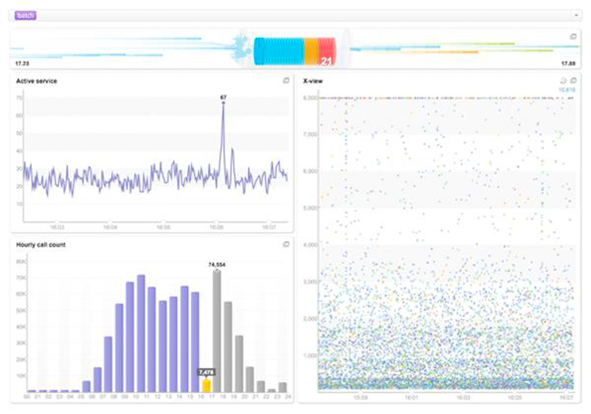Click the X-view refresh icon
591x414 pixels.
[563, 80]
